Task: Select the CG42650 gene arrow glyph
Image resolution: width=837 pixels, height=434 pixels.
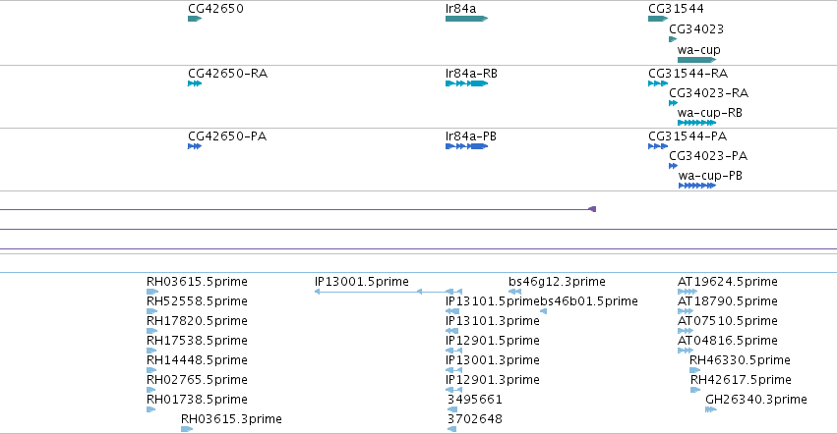Action: click(195, 19)
